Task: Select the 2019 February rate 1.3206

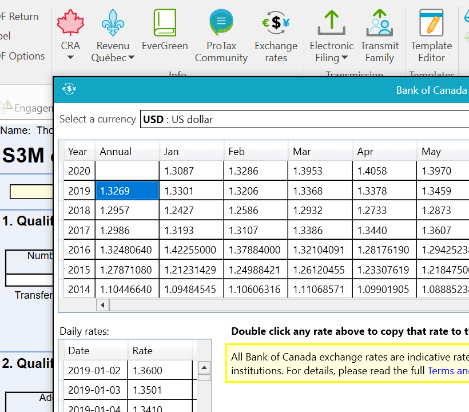Action: (x=256, y=191)
